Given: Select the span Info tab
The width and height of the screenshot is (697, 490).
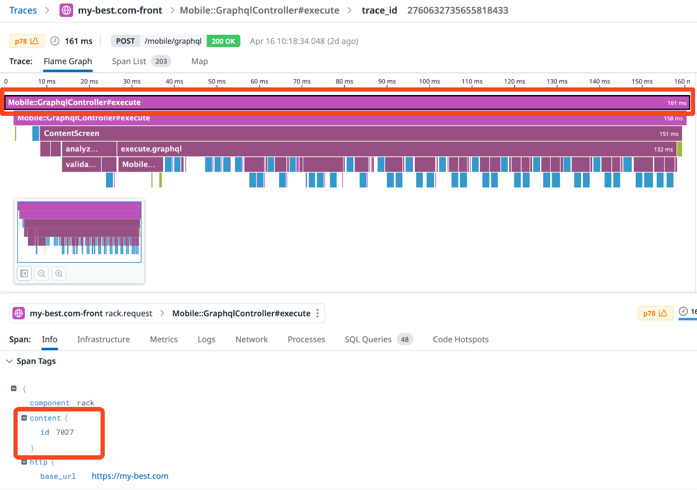Looking at the screenshot, I should tap(50, 339).
